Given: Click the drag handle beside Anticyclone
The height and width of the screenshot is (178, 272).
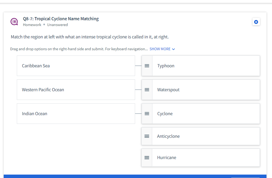Looking at the screenshot, I should click(x=147, y=136).
